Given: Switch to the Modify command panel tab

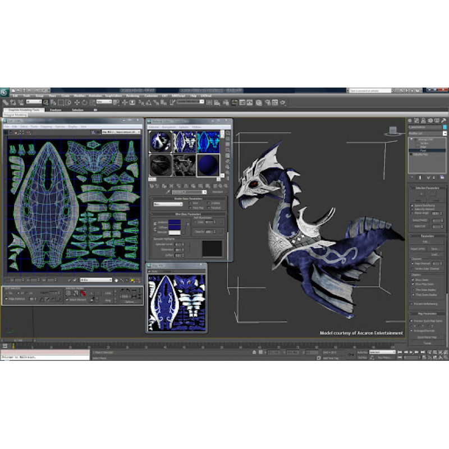Looking at the screenshot, I should click(416, 120).
